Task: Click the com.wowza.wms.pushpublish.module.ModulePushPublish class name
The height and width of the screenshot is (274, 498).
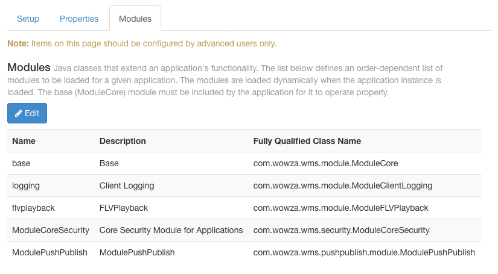Action: tap(364, 252)
